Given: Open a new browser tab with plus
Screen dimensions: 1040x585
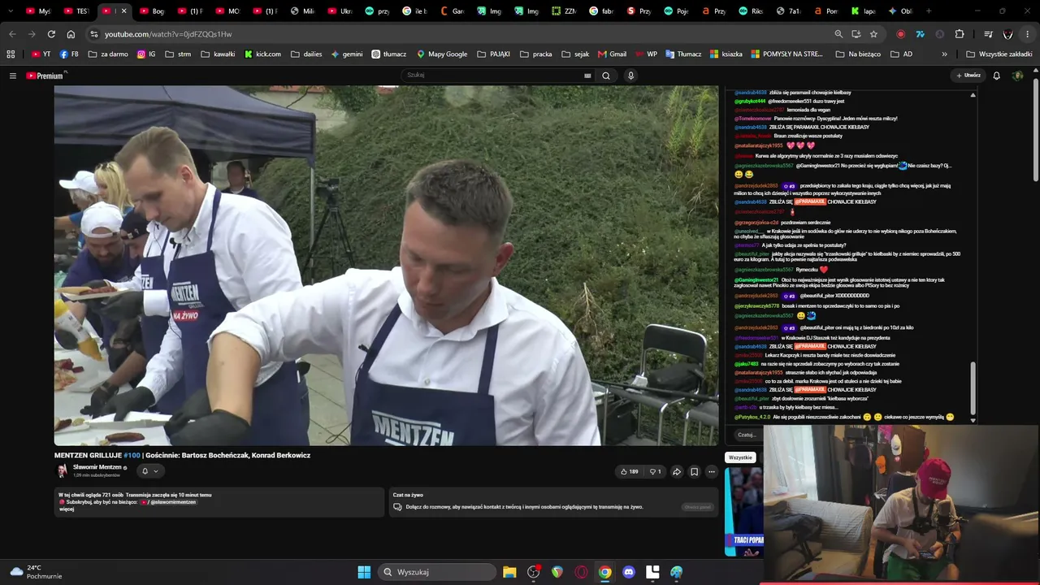Looking at the screenshot, I should point(929,11).
